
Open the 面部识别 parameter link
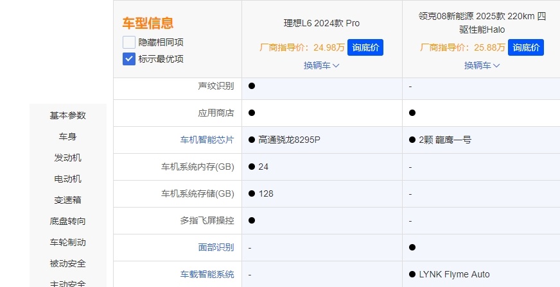[x=216, y=247]
